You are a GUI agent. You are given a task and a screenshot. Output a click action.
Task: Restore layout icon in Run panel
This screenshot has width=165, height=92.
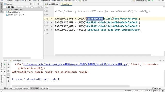pyautogui.click(x=5, y=72)
